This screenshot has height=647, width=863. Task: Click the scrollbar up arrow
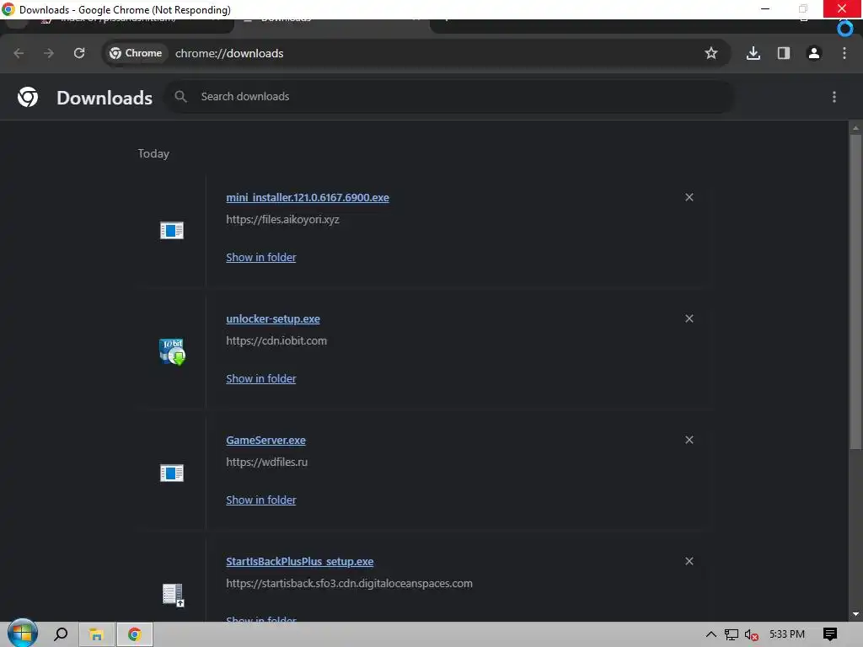point(855,128)
